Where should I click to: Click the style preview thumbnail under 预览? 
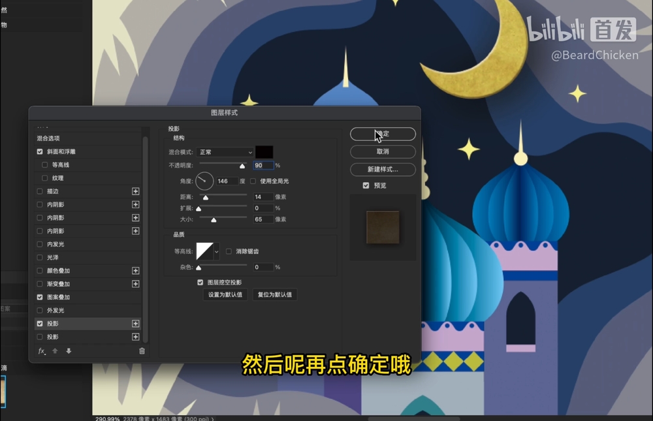click(383, 227)
